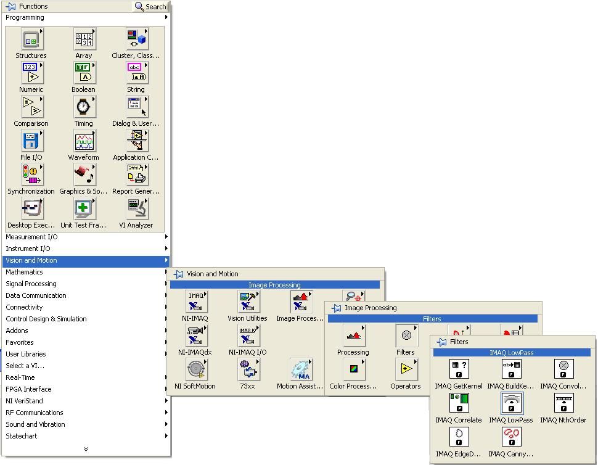Screen dimensions: 598x465
Task: Open the String palette icon
Action: pos(136,73)
